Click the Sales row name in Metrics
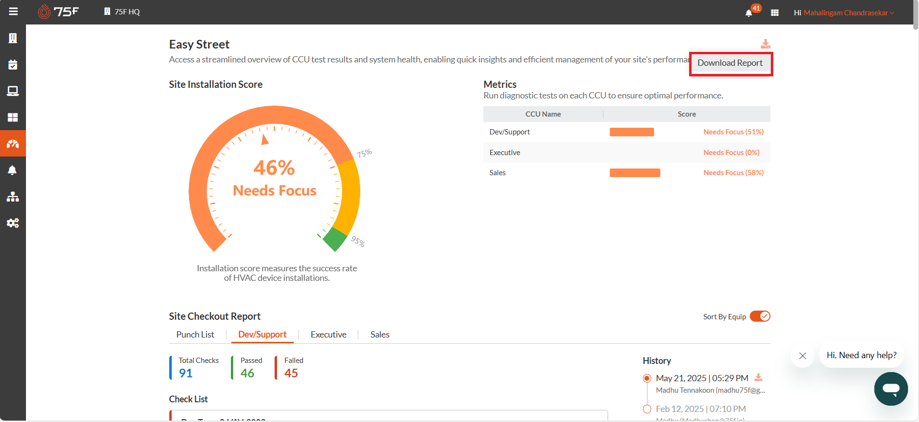This screenshot has width=919, height=422. click(498, 173)
